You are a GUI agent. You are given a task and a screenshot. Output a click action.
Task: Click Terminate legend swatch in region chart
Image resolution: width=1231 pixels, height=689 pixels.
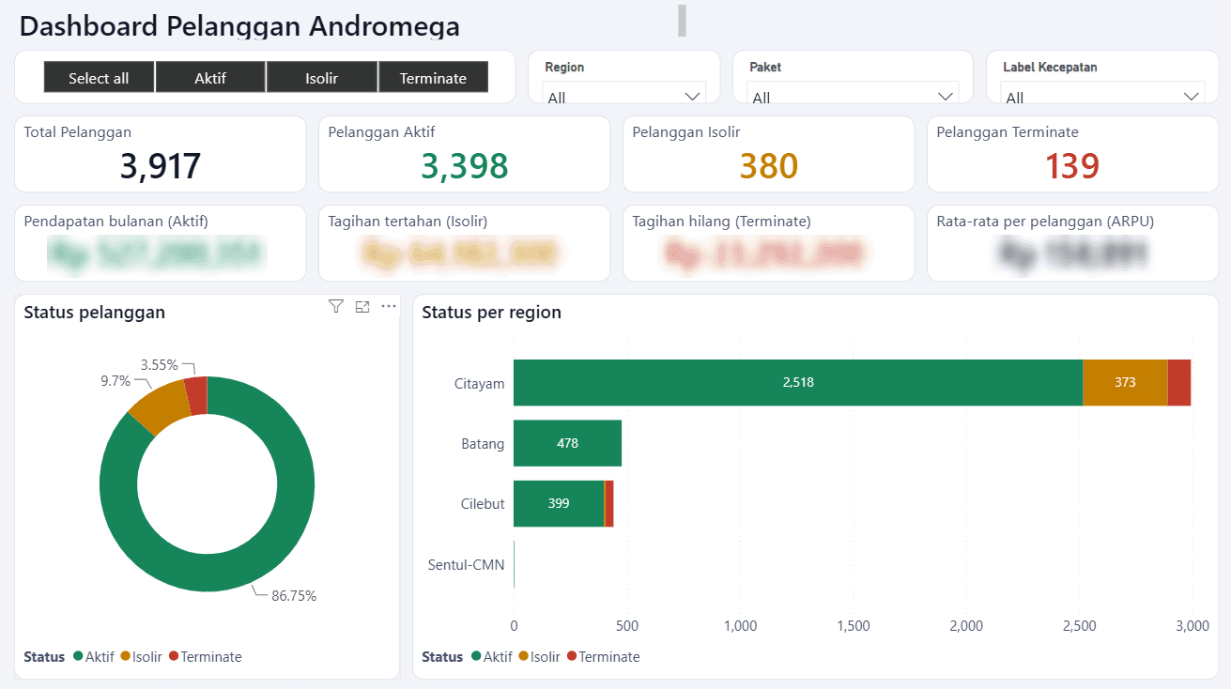(x=572, y=657)
